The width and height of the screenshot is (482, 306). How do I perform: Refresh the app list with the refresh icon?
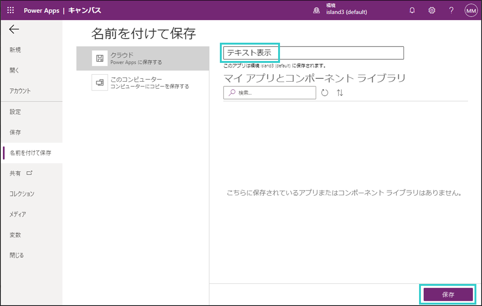click(325, 92)
